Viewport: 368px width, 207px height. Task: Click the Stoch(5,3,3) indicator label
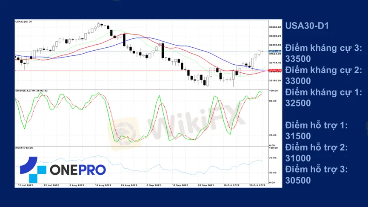[x=31, y=91]
